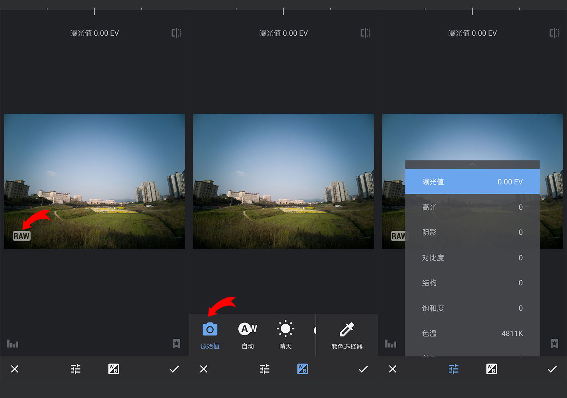The image size is (567, 398).
Task: Open the tune sliders menu in the left screen
Action: coord(76,369)
